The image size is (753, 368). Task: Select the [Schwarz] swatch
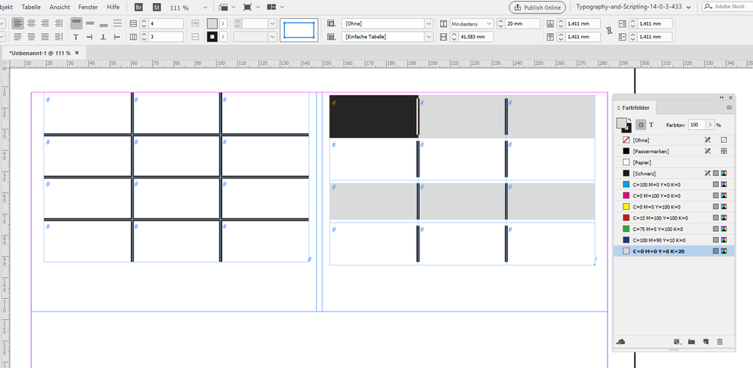[674, 173]
